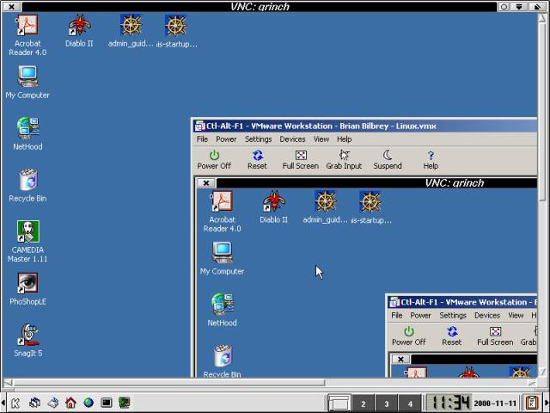The height and width of the screenshot is (413, 550).
Task: Switch to virtual desktop 2
Action: (363, 404)
